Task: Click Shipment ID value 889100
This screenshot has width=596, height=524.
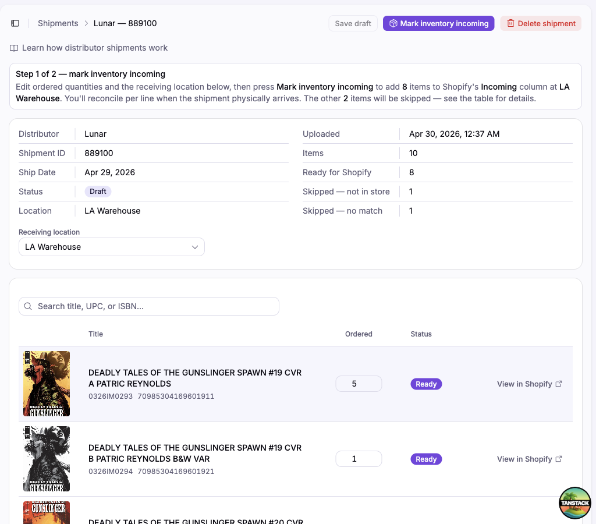Action: [99, 153]
